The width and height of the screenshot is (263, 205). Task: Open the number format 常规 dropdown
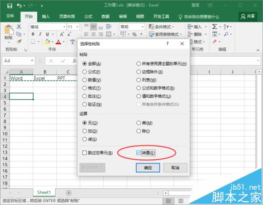[x=143, y=27]
